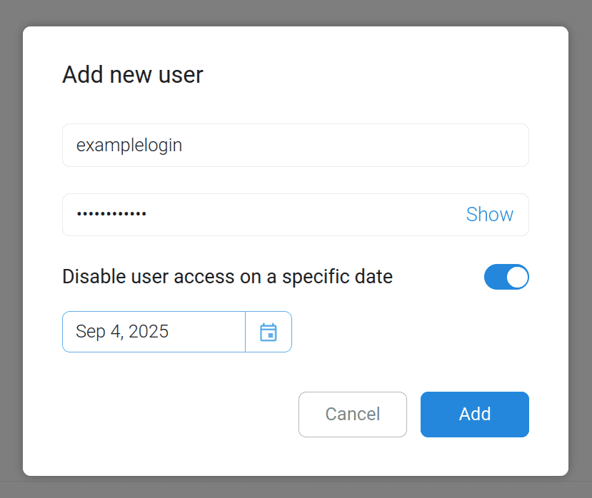
Task: Cancel adding the new user
Action: click(352, 414)
